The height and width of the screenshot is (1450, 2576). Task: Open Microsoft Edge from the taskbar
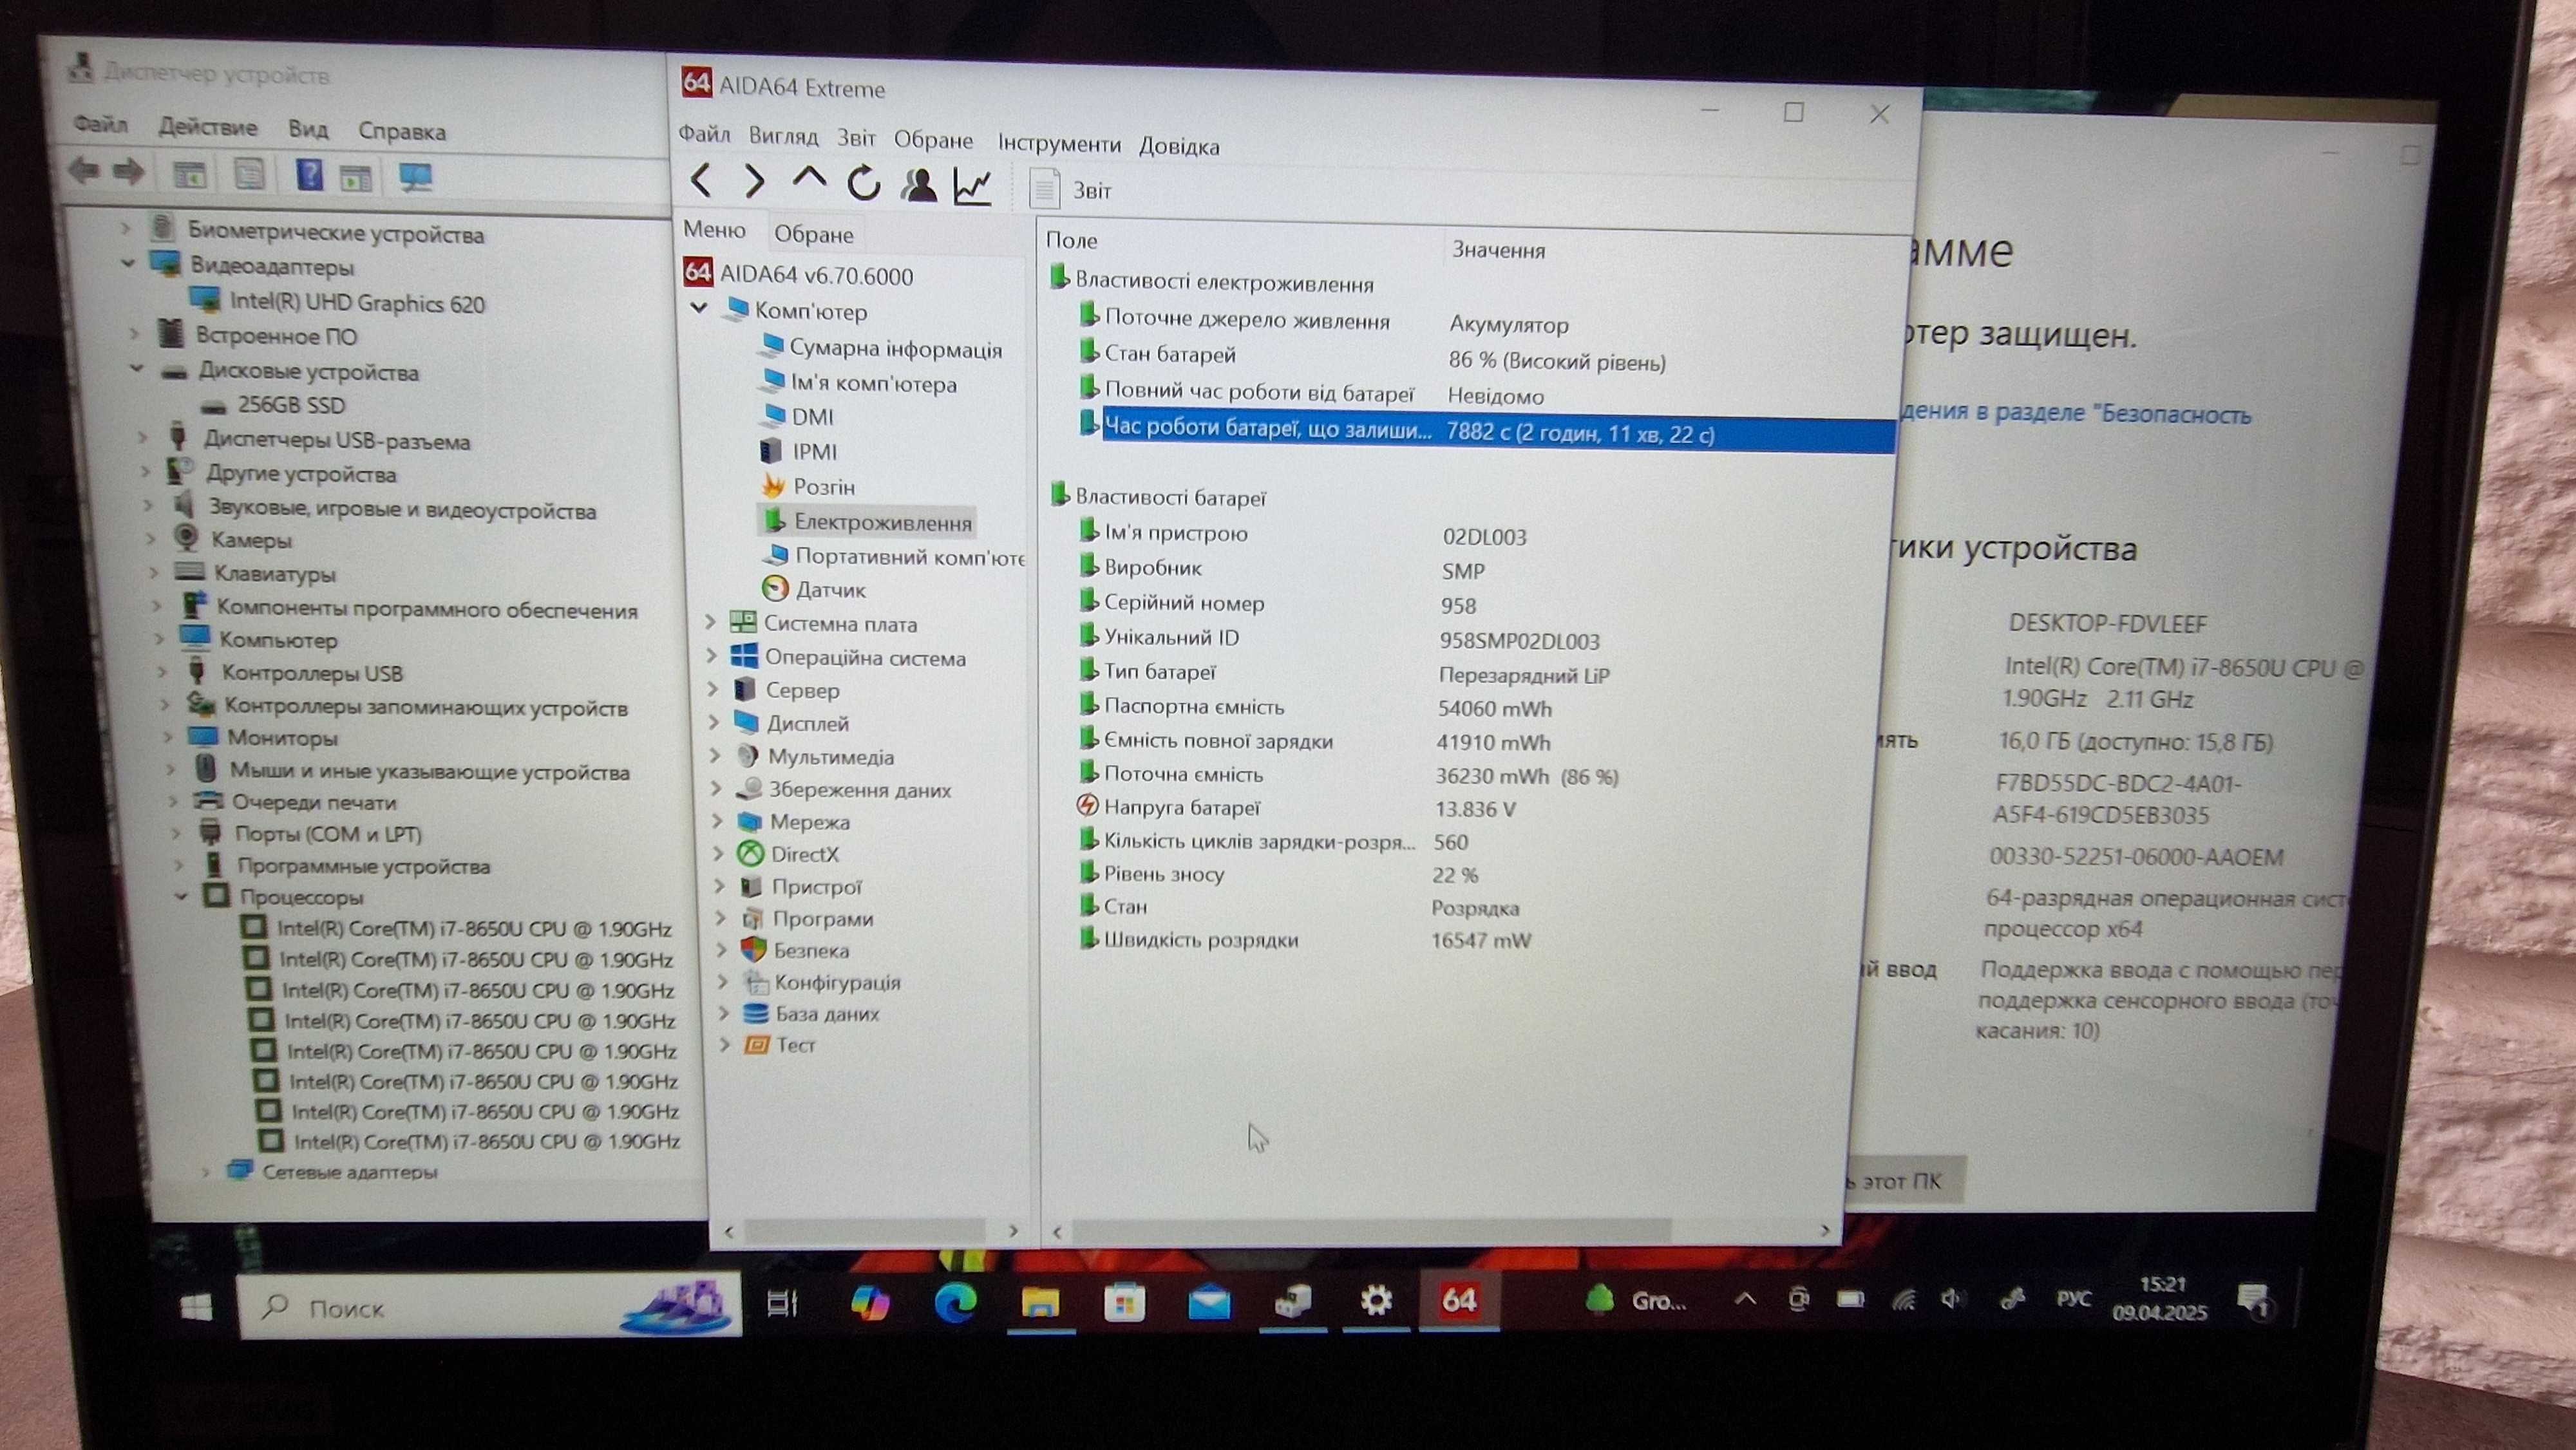tap(955, 1303)
